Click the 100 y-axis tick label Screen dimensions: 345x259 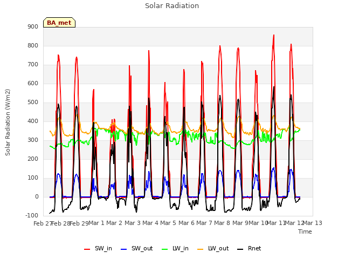pyautogui.click(x=33, y=178)
